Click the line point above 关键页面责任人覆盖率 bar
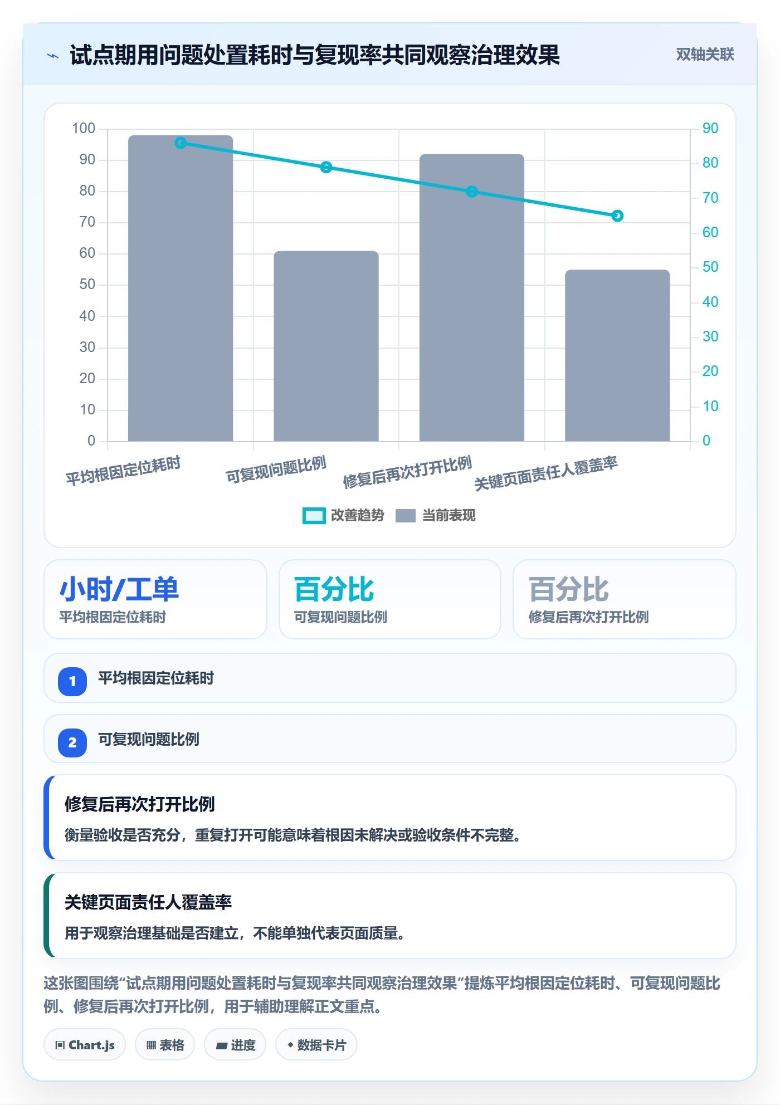 point(617,216)
